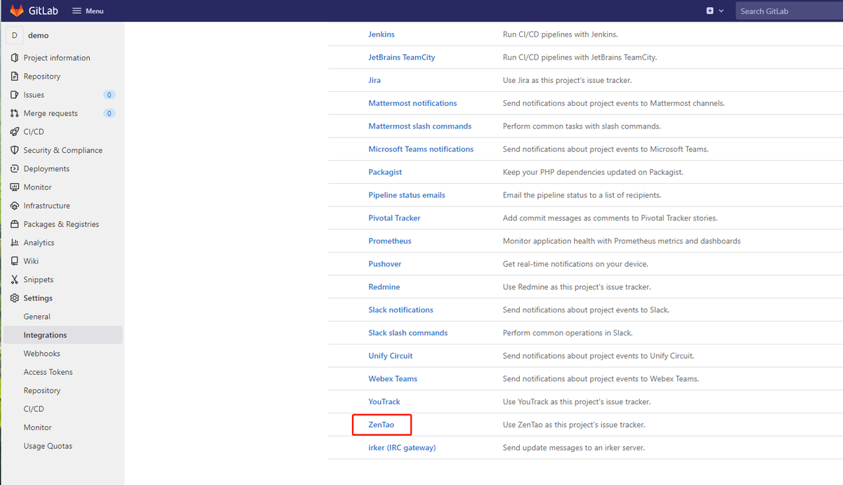The image size is (843, 485).
Task: Click the GitLab fox logo
Action: pos(16,11)
